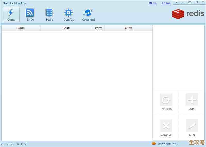Open the Issue link
This screenshot has width=206, height=147.
pos(166,3)
